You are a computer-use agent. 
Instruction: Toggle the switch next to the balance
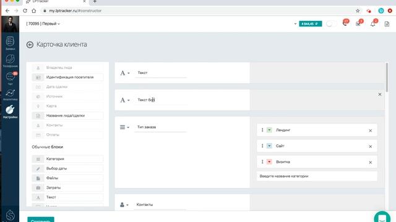331,24
